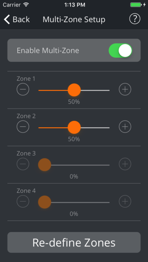Increase Zone 1 with the plus icon
148x262 pixels.
point(125,89)
